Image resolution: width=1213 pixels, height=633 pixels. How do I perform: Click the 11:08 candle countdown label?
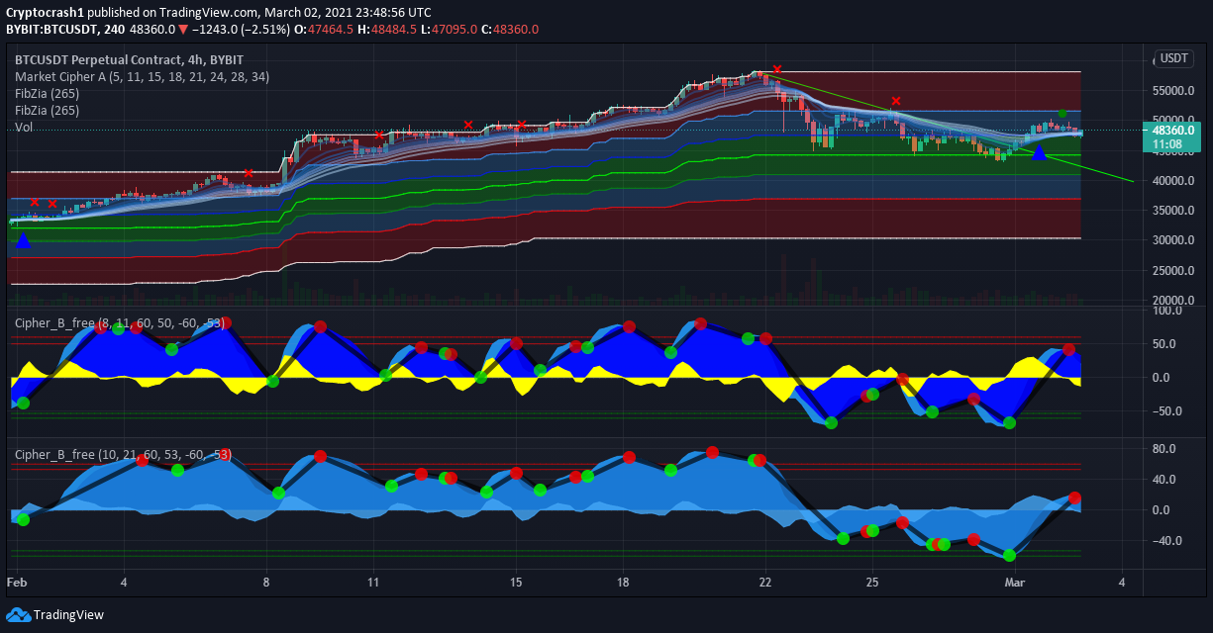click(1165, 143)
